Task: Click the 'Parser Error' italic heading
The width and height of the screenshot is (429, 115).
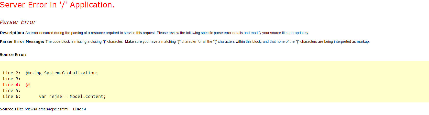Action: pyautogui.click(x=18, y=22)
